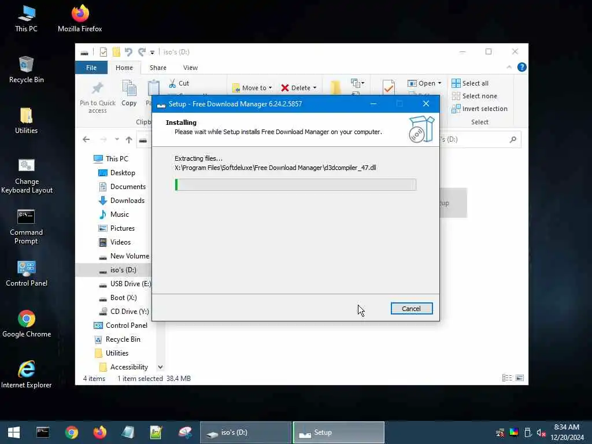The width and height of the screenshot is (592, 444).
Task: Open Control Panel desktop icon
Action: 27,273
